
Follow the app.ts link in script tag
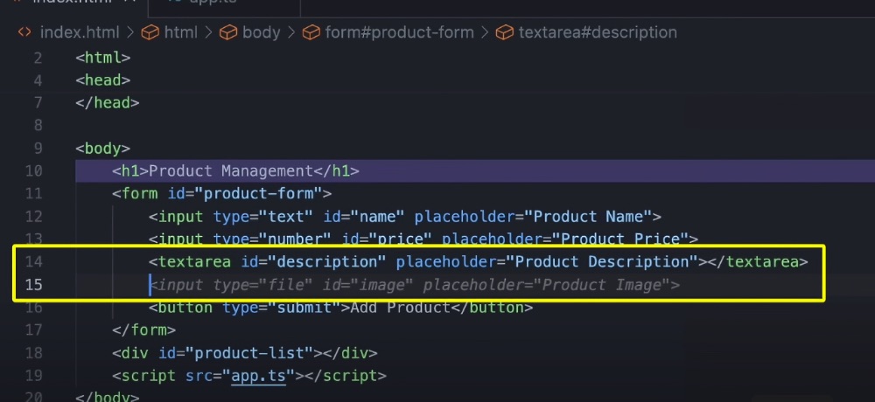(258, 376)
